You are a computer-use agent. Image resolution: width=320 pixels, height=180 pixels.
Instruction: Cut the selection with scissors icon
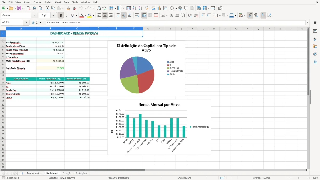[47, 8]
